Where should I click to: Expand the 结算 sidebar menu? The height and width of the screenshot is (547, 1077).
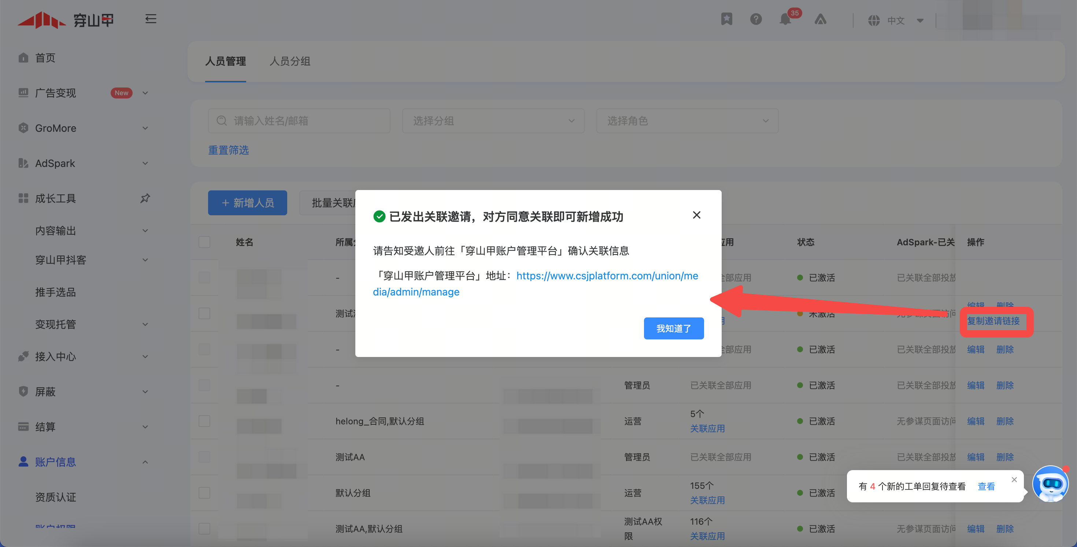145,427
